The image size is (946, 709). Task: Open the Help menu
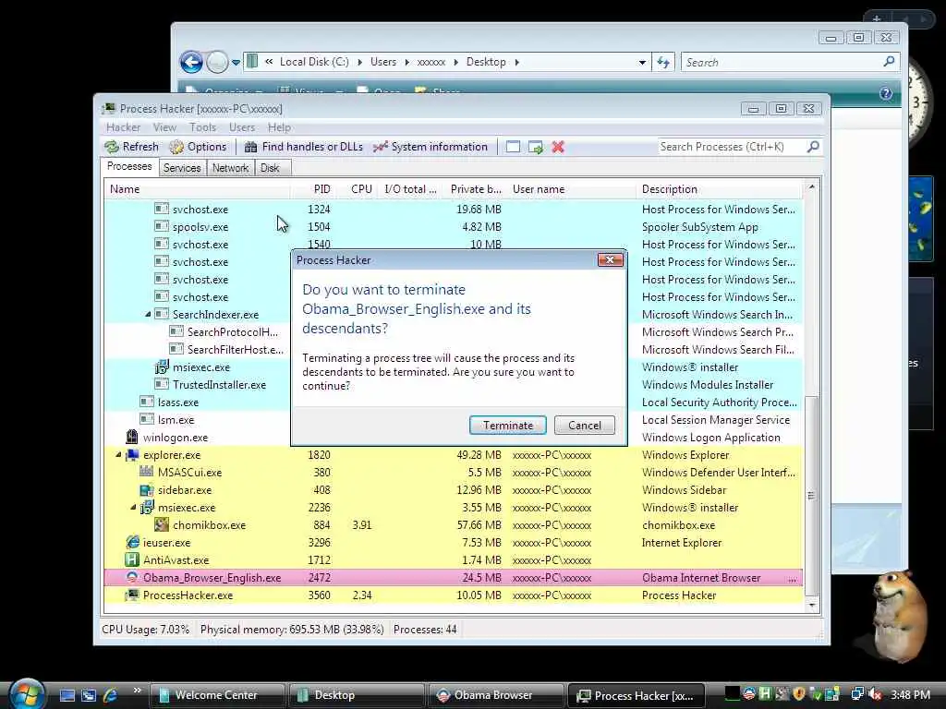[279, 127]
